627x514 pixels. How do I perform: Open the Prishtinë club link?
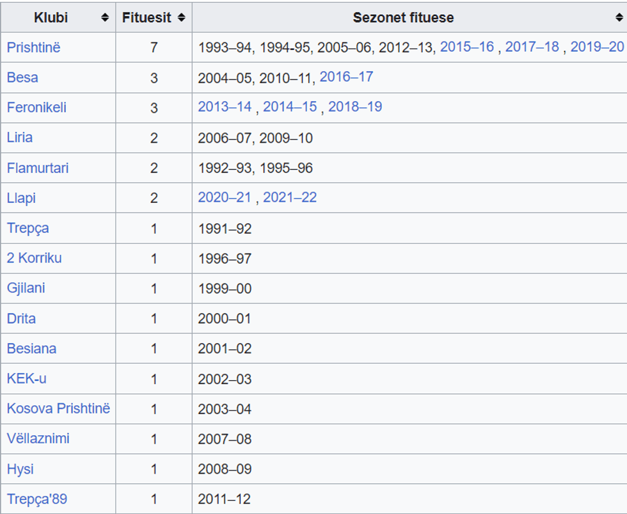(x=34, y=47)
